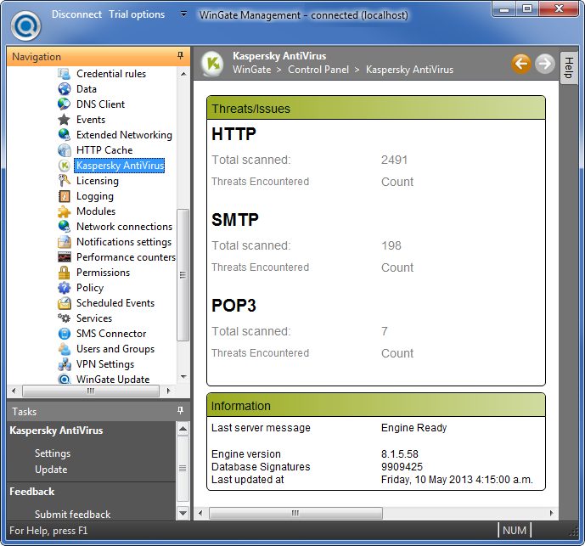Click the Modules puzzle icon
Screen dimensions: 585x546
65,211
